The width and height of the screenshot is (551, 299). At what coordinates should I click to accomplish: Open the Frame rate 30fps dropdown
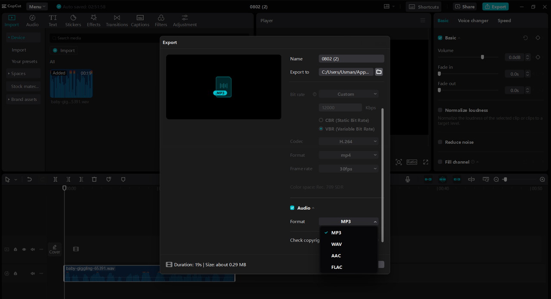(x=349, y=169)
